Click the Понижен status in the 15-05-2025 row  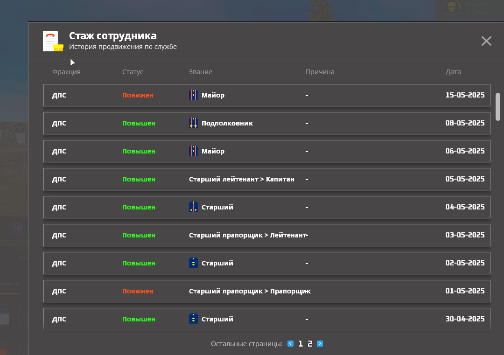[138, 95]
